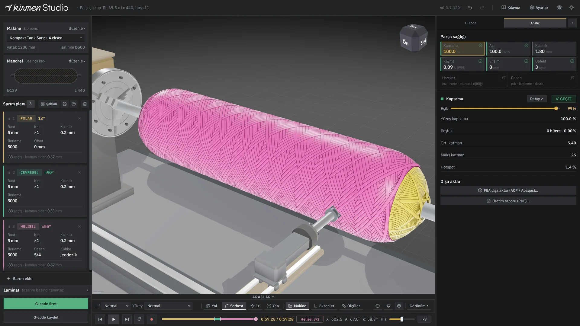
Task: Click the redo arrow icon
Action: pyautogui.click(x=482, y=8)
